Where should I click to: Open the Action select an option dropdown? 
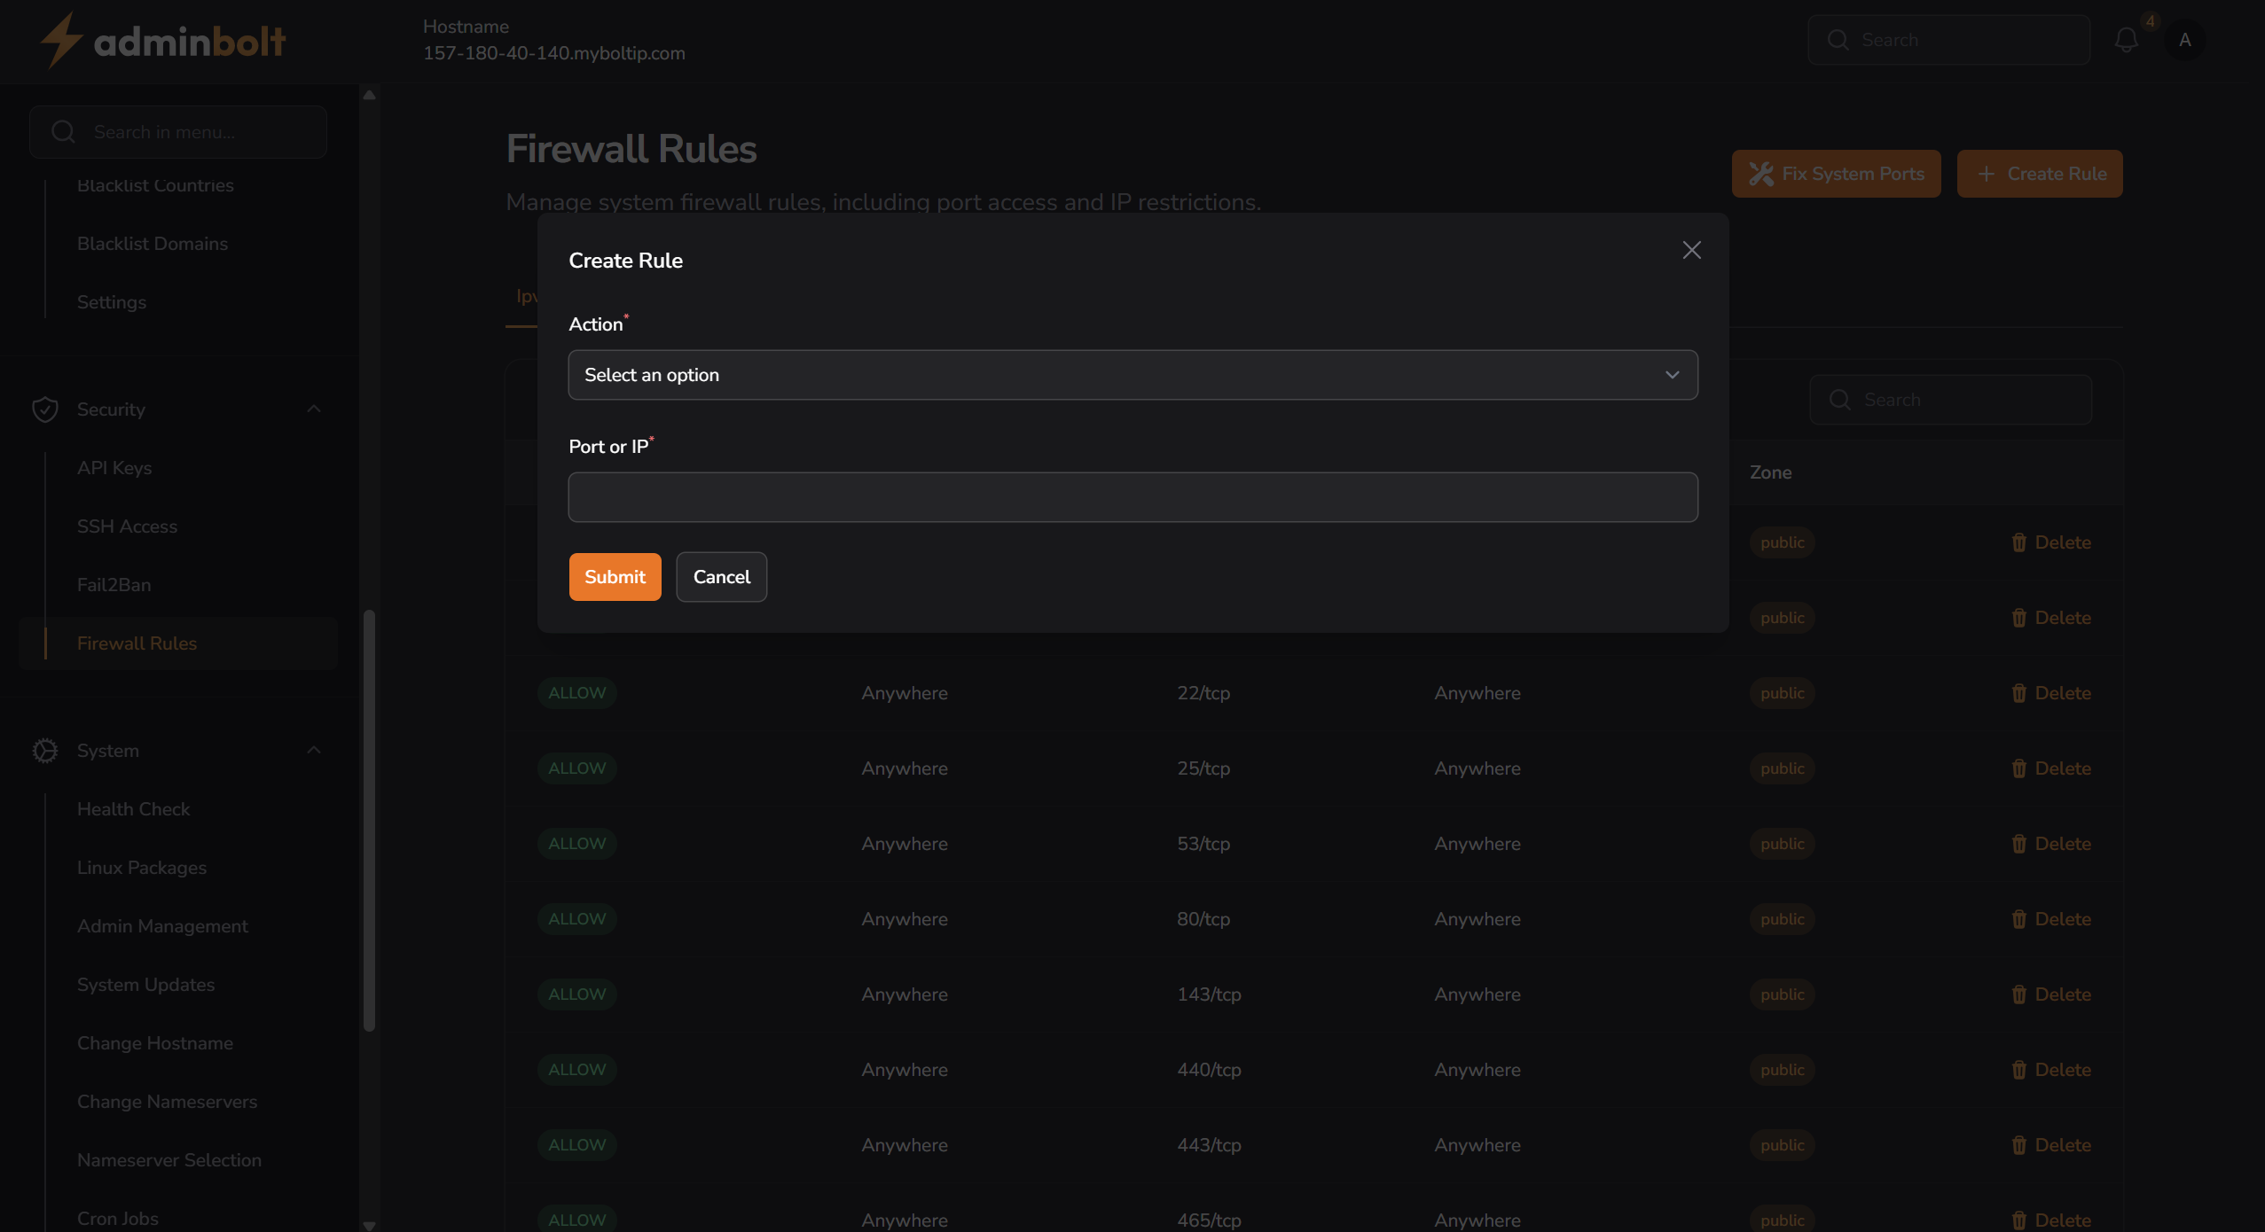tap(1132, 374)
